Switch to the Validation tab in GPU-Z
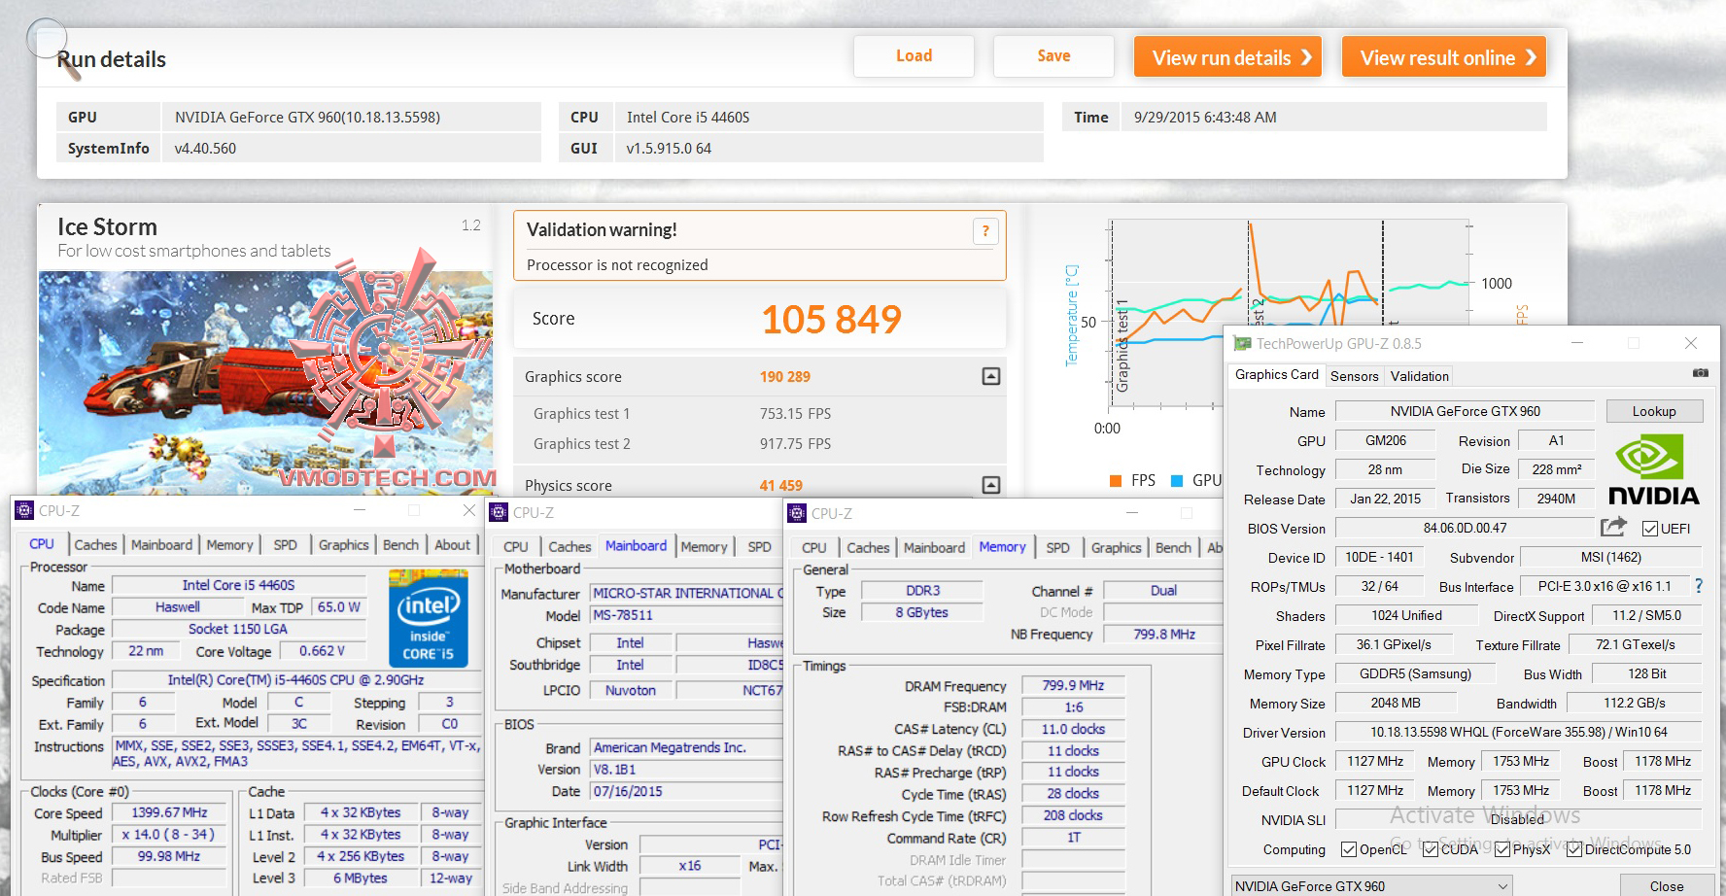1726x896 pixels. [x=1419, y=376]
